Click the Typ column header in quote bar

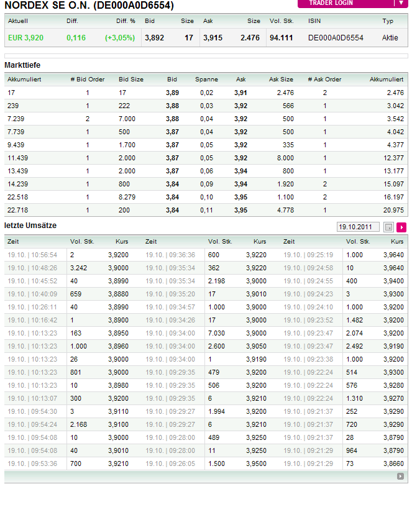point(388,21)
